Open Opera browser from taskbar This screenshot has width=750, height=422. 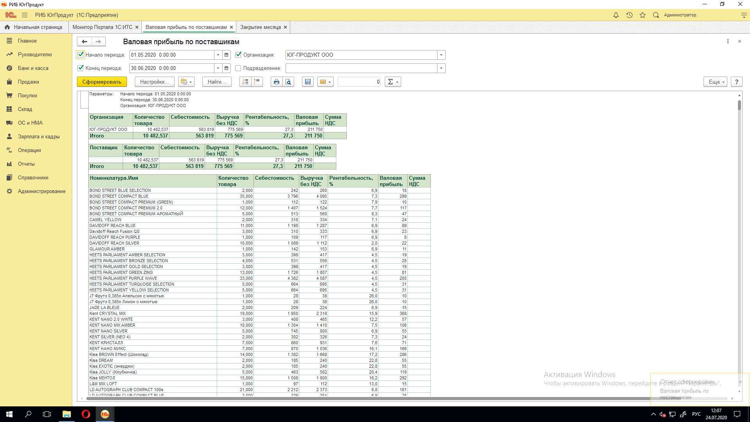86,414
